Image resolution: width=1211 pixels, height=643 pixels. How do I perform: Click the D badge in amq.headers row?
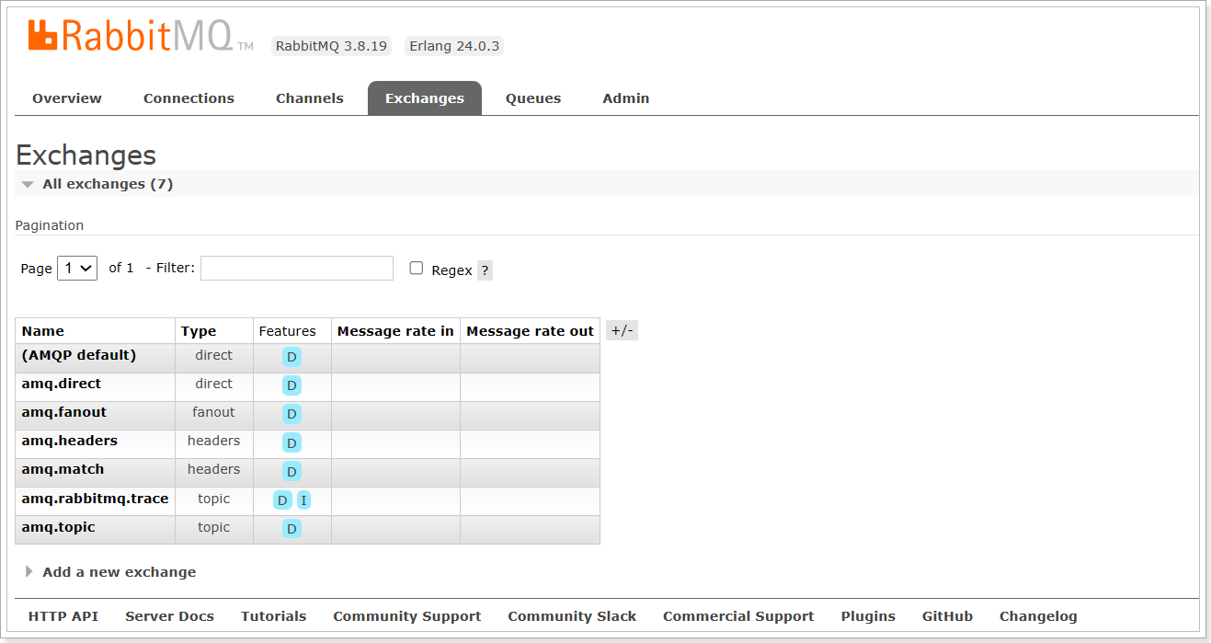click(x=291, y=442)
